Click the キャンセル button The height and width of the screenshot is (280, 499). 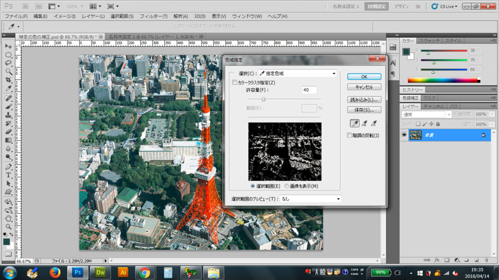coord(364,87)
